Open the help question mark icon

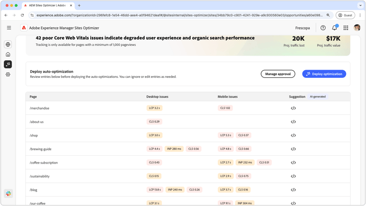click(x=323, y=28)
